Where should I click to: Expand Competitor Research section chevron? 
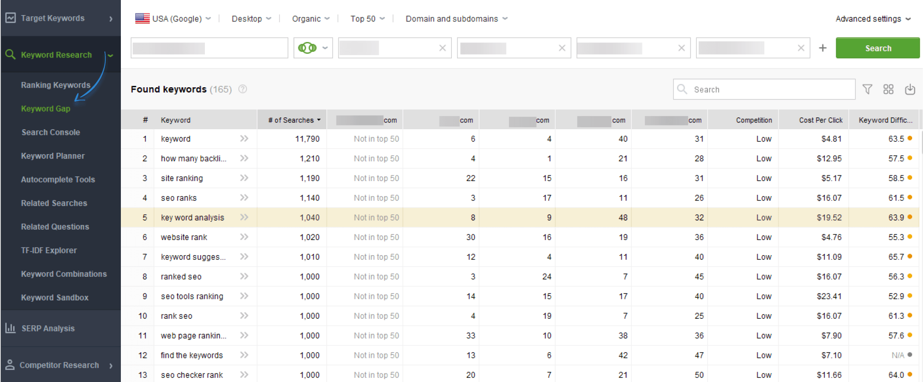coord(111,365)
